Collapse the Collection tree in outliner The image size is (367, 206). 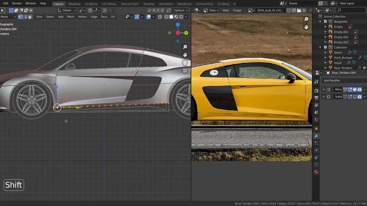[320, 47]
